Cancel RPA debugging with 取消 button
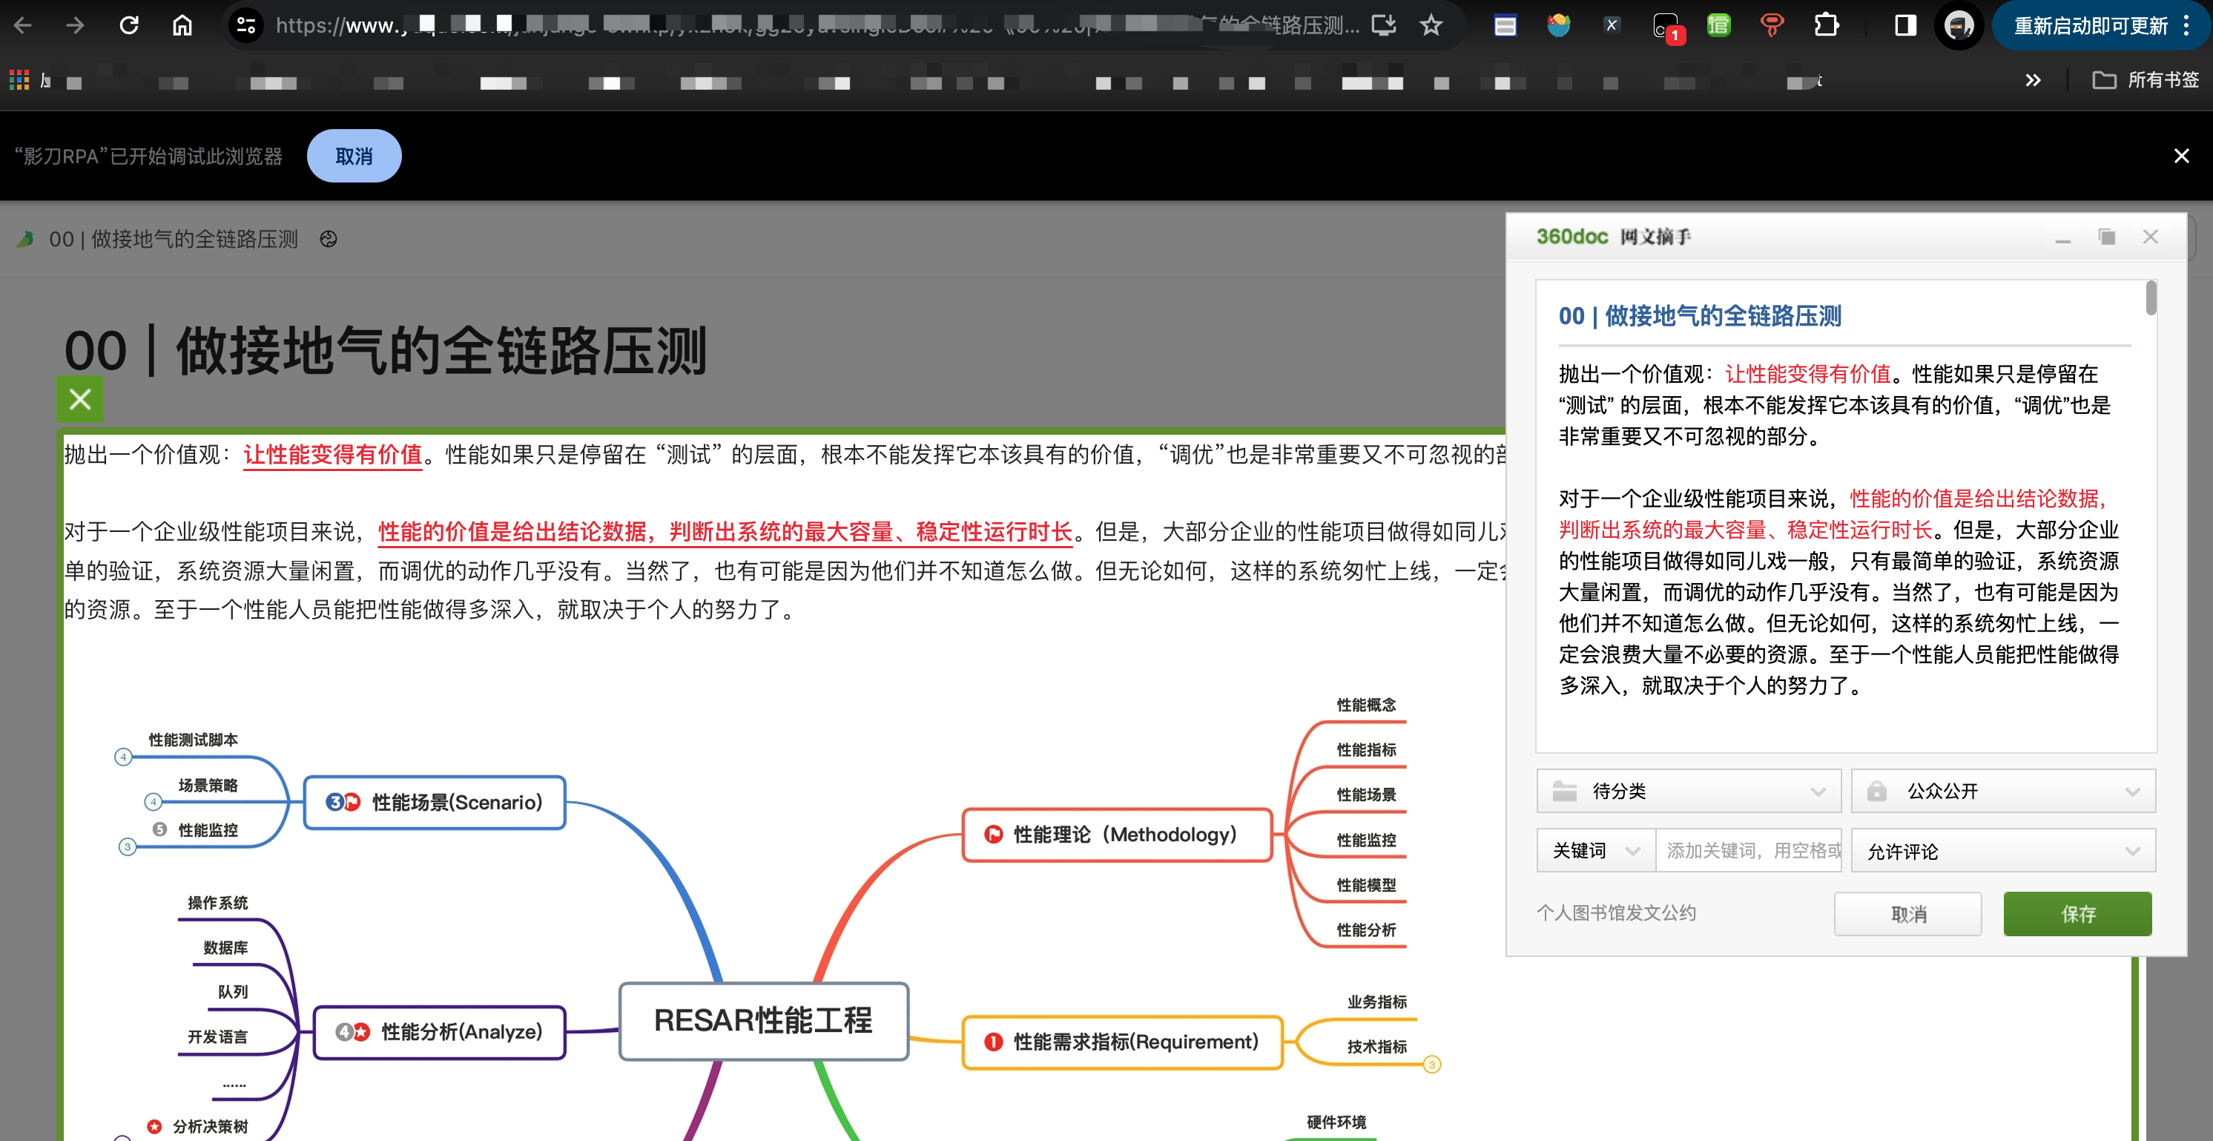 click(354, 157)
